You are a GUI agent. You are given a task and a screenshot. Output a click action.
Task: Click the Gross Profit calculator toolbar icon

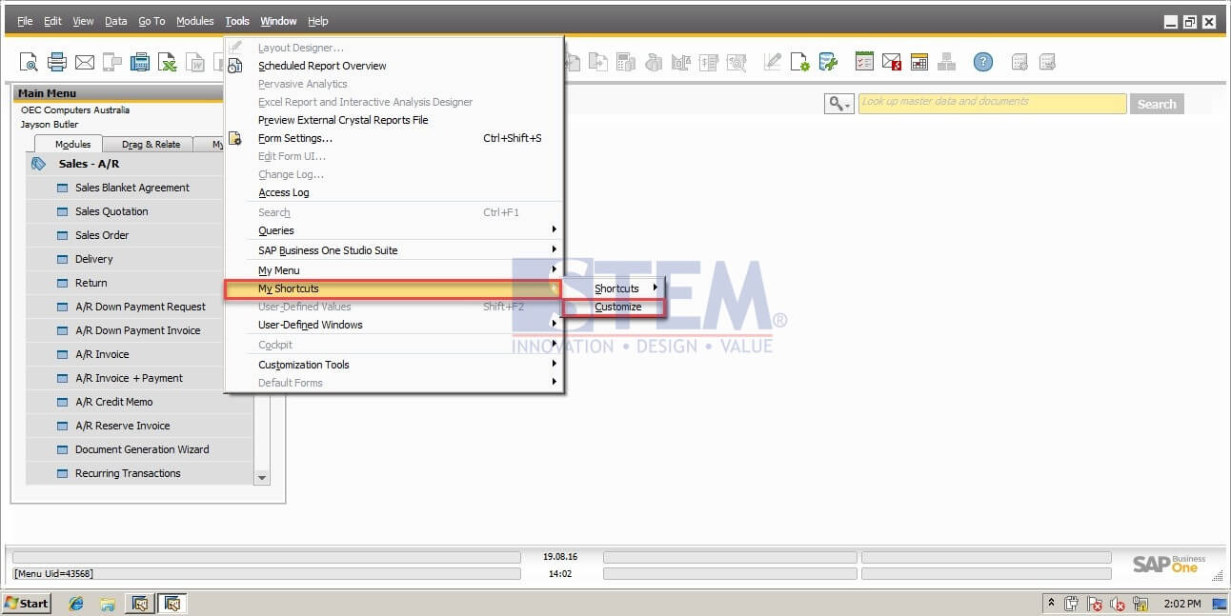click(626, 62)
